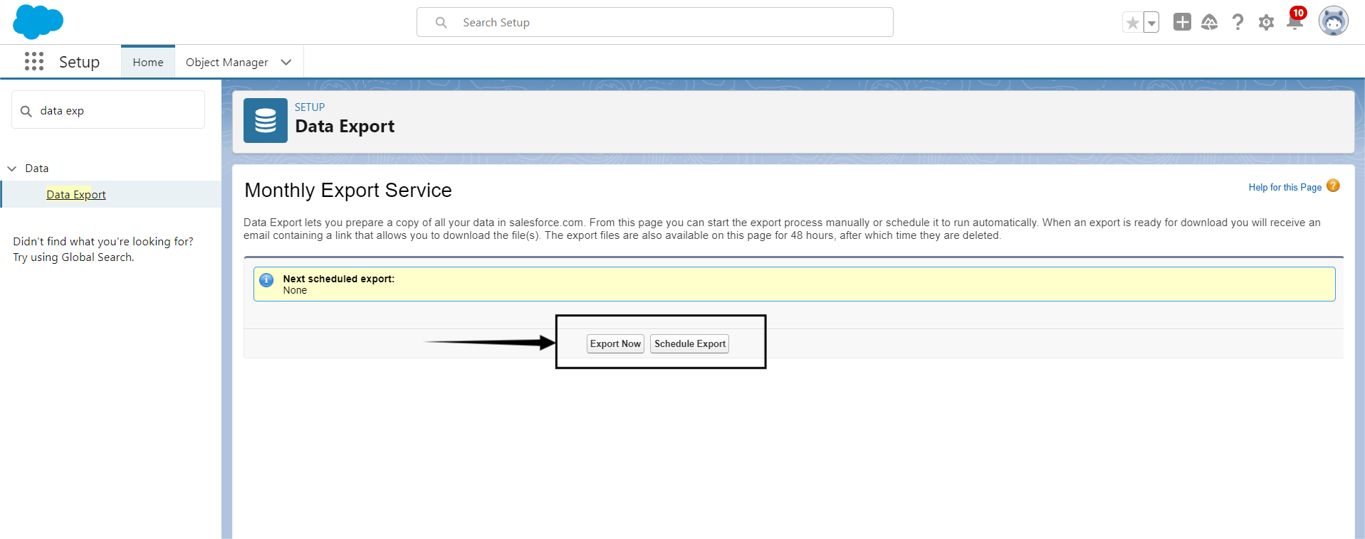This screenshot has width=1365, height=539.
Task: Select the Data tree label
Action: pyautogui.click(x=37, y=169)
